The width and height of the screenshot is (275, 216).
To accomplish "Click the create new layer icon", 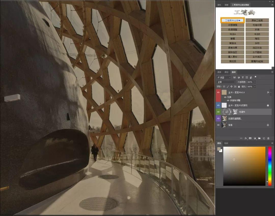I will [x=264, y=138].
